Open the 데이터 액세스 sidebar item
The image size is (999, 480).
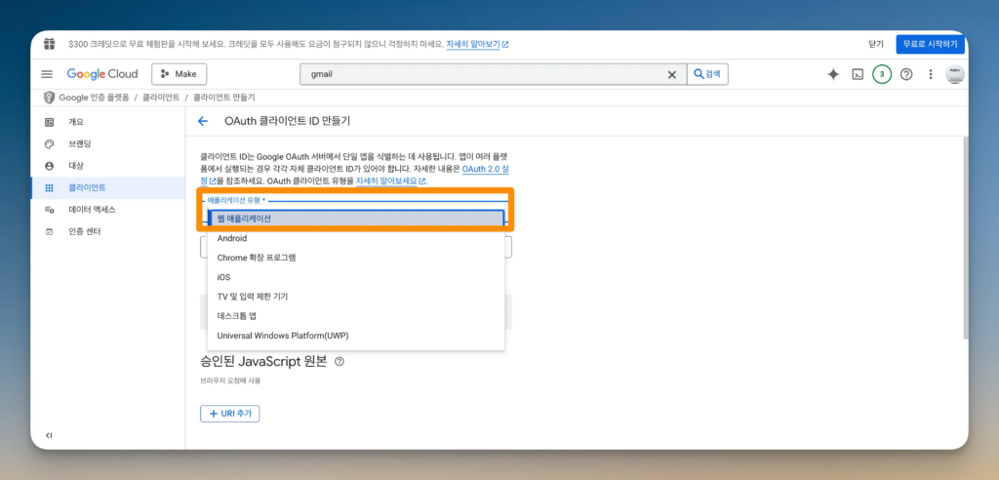click(x=107, y=210)
